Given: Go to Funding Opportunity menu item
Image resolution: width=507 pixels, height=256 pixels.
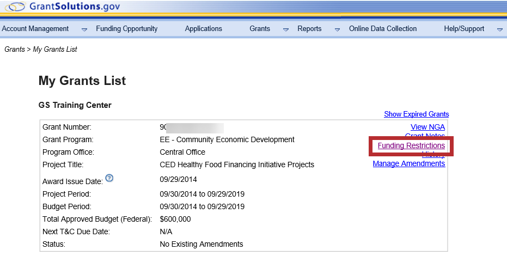Looking at the screenshot, I should coord(126,29).
